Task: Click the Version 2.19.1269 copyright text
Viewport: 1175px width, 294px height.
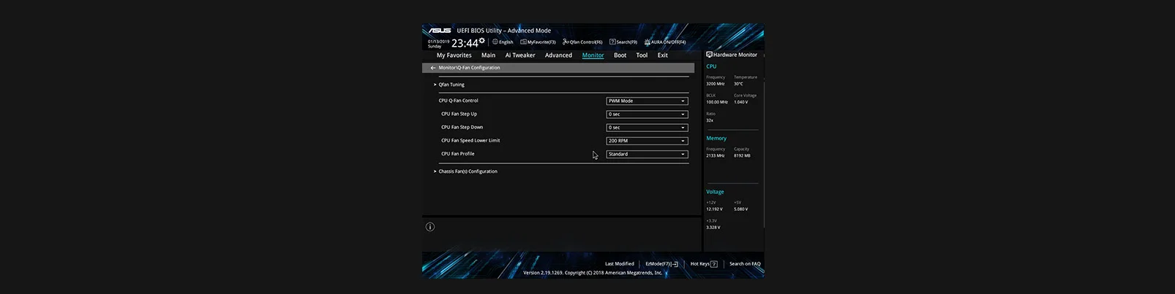Action: [593, 273]
